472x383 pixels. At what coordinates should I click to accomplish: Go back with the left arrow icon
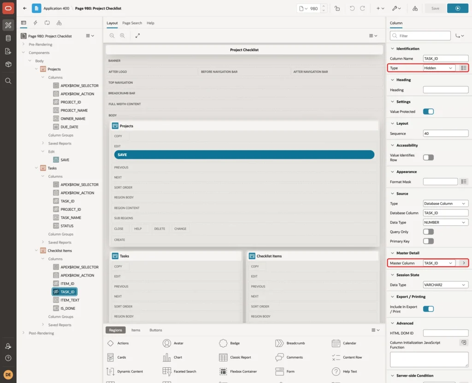click(x=25, y=8)
